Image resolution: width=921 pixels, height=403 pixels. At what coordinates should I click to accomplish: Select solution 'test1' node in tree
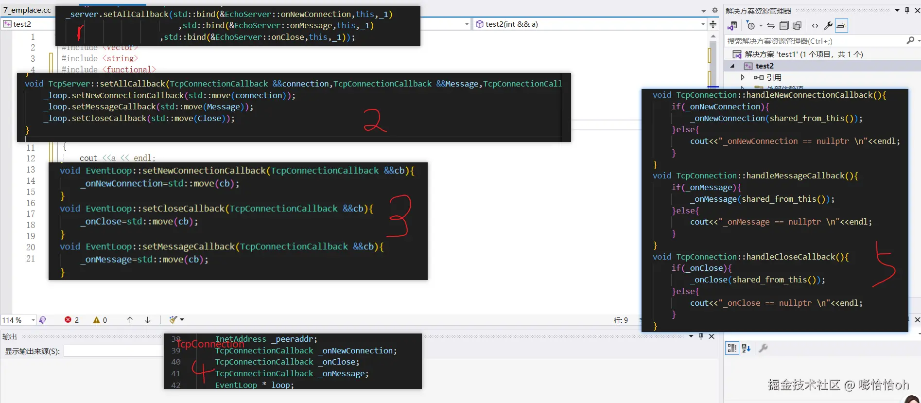coord(803,54)
